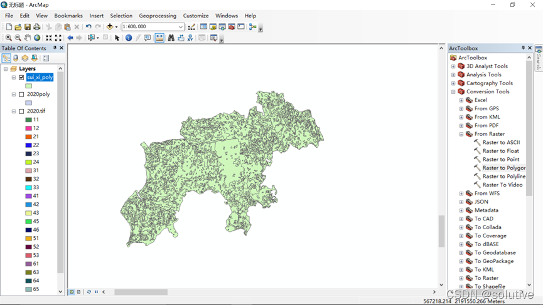Select the Raster to Point tool
Viewport: 543px width, 305px height.
click(500, 160)
